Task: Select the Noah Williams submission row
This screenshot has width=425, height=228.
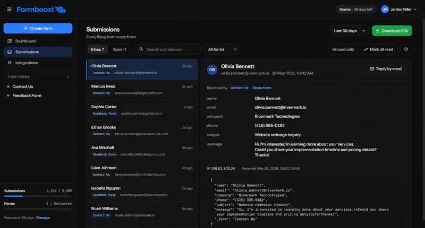Action: pos(142,212)
